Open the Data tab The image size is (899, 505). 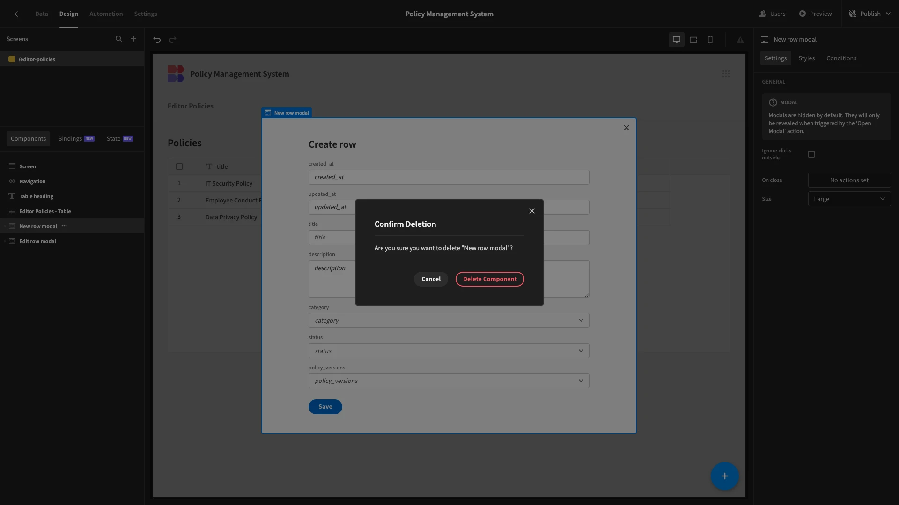pyautogui.click(x=41, y=14)
